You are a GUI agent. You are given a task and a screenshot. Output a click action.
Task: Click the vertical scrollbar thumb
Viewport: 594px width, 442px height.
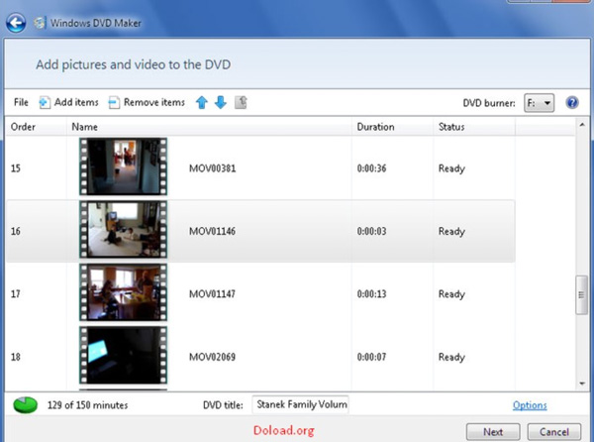[x=581, y=295]
